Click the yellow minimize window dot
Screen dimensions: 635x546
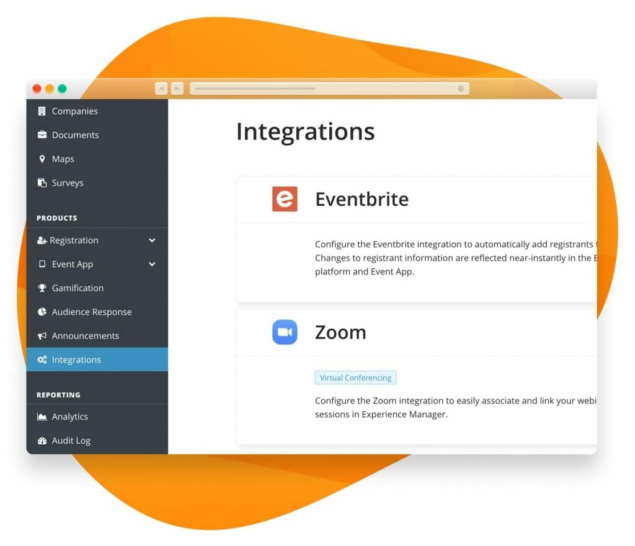(x=50, y=88)
